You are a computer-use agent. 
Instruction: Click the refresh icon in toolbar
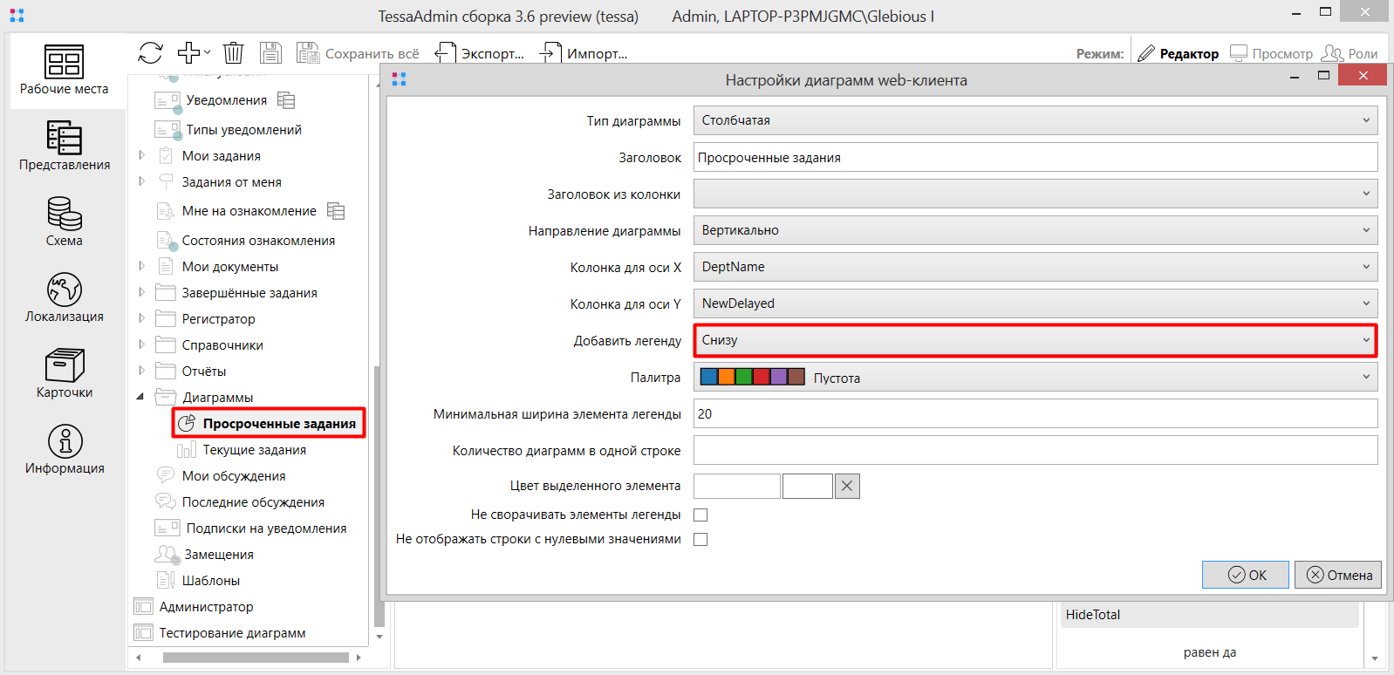pyautogui.click(x=150, y=53)
